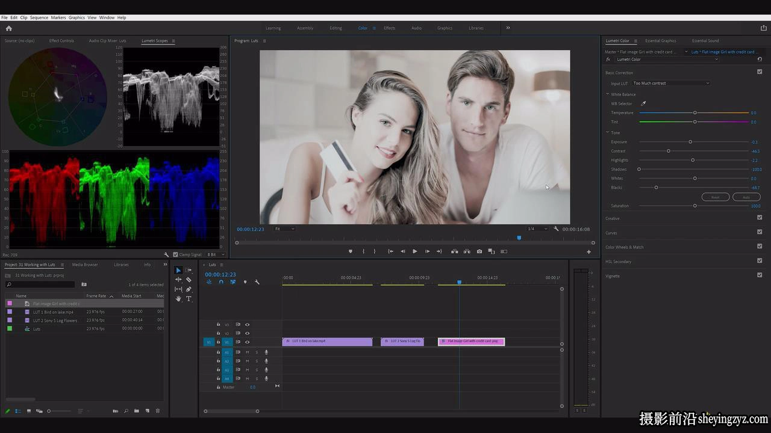This screenshot has width=771, height=433.
Task: Select the Slip tool
Action: pyautogui.click(x=178, y=289)
